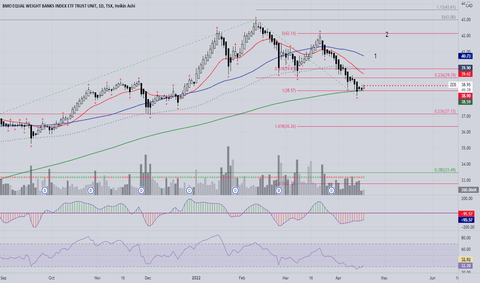Select the ZEB symbol price tag
Screen dimensions: 480x283
tap(453, 85)
